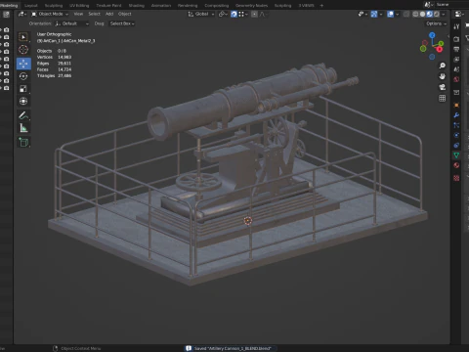This screenshot has width=469, height=352.
Task: Open Particles properties tab
Action: coord(456,125)
